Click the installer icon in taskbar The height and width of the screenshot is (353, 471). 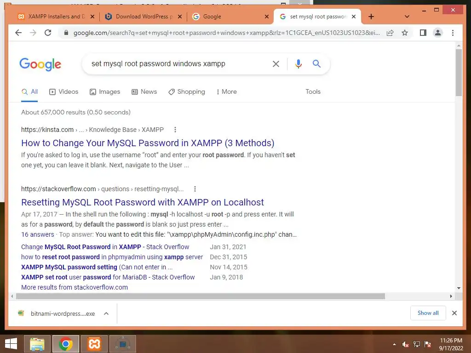pyautogui.click(x=123, y=344)
